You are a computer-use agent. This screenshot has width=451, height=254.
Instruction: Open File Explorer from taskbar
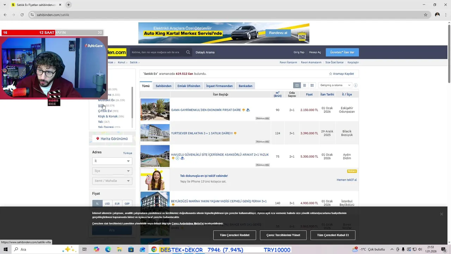[x=119, y=249]
